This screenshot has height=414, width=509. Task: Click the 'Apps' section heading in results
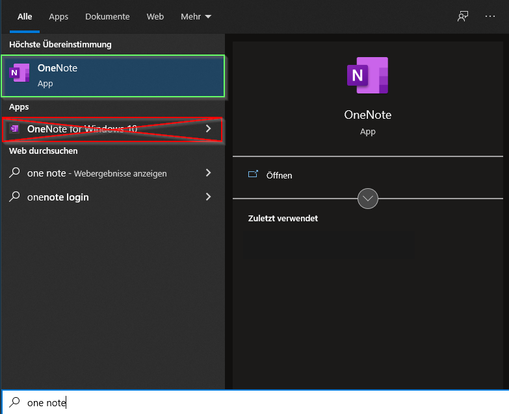pos(19,107)
